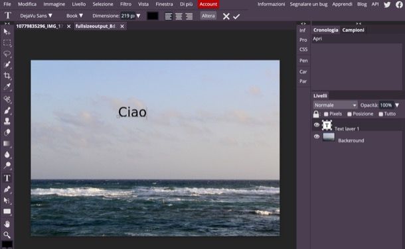Select the Crop tool
The image size is (405, 249).
pyautogui.click(x=7, y=75)
